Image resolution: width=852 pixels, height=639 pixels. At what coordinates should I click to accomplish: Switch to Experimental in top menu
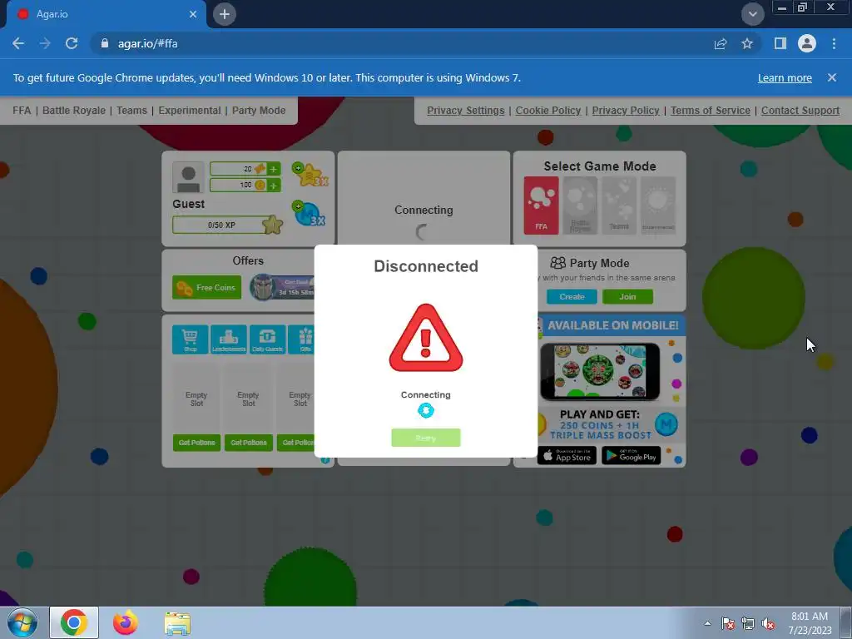tap(190, 111)
